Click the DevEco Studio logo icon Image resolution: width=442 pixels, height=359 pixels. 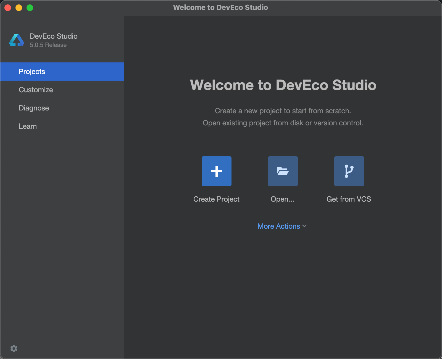pos(17,40)
